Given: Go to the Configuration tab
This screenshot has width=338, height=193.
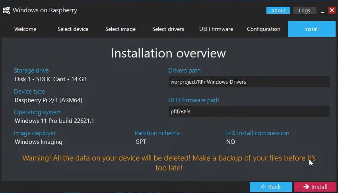Looking at the screenshot, I should click(x=263, y=29).
